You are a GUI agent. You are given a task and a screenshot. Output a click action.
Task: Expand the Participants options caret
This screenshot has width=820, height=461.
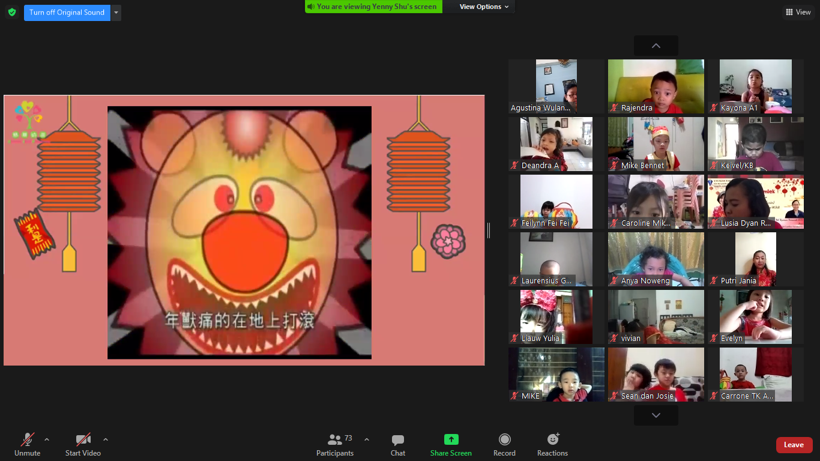[367, 439]
